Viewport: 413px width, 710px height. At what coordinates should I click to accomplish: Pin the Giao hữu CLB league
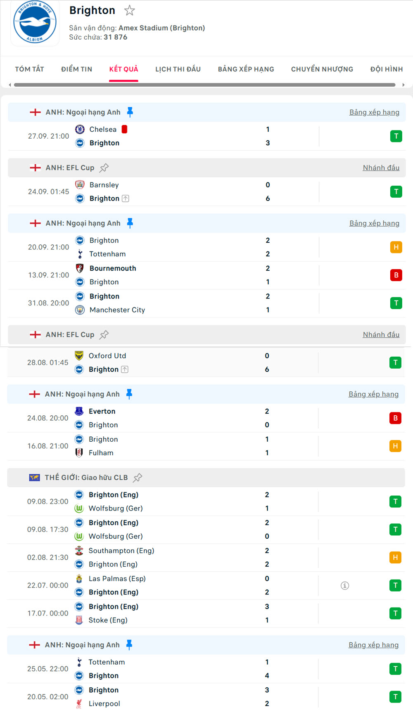(138, 478)
